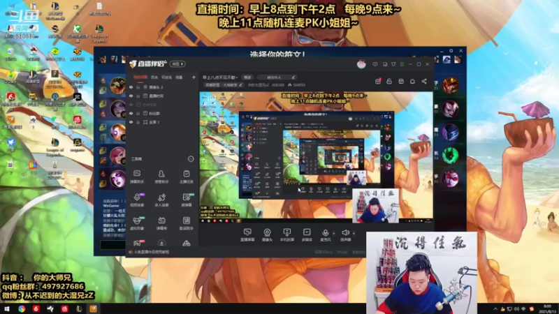Click the layout grid icon in the top toolbar

pyautogui.click(x=401, y=82)
